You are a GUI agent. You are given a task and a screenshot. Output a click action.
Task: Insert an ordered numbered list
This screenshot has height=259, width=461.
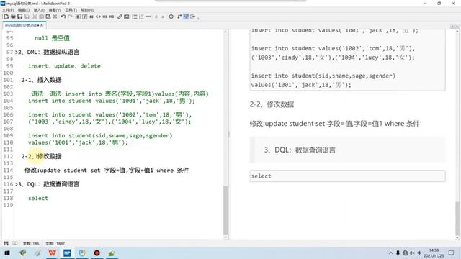141,17
